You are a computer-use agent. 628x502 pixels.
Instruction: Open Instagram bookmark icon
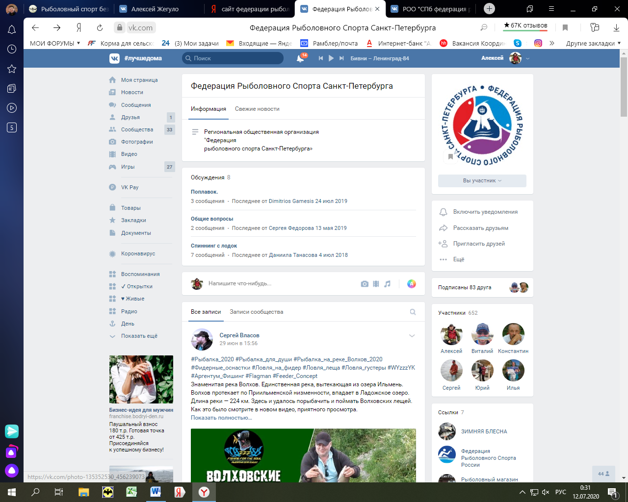(538, 43)
